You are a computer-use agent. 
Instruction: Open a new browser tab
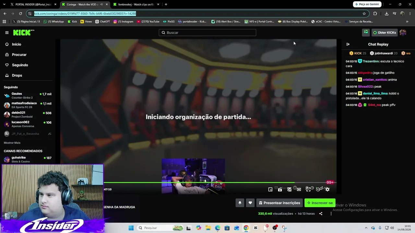pyautogui.click(x=166, y=5)
